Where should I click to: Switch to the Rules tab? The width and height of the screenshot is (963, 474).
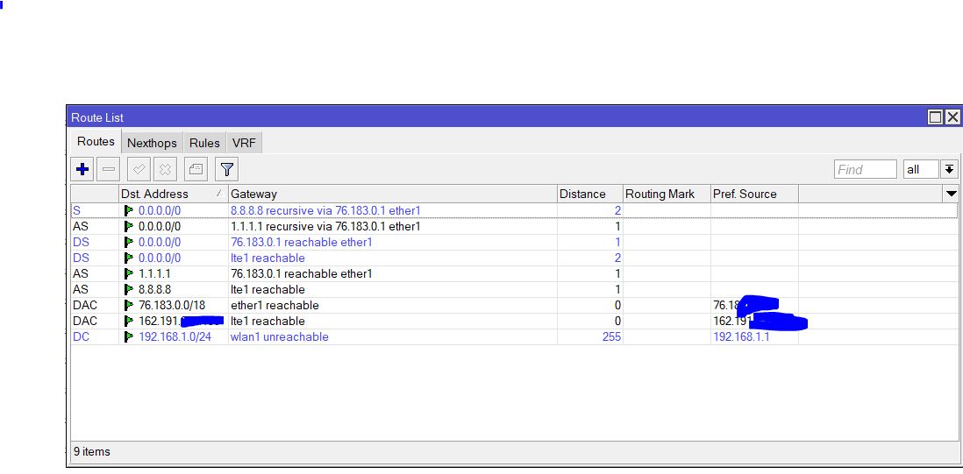coord(204,143)
